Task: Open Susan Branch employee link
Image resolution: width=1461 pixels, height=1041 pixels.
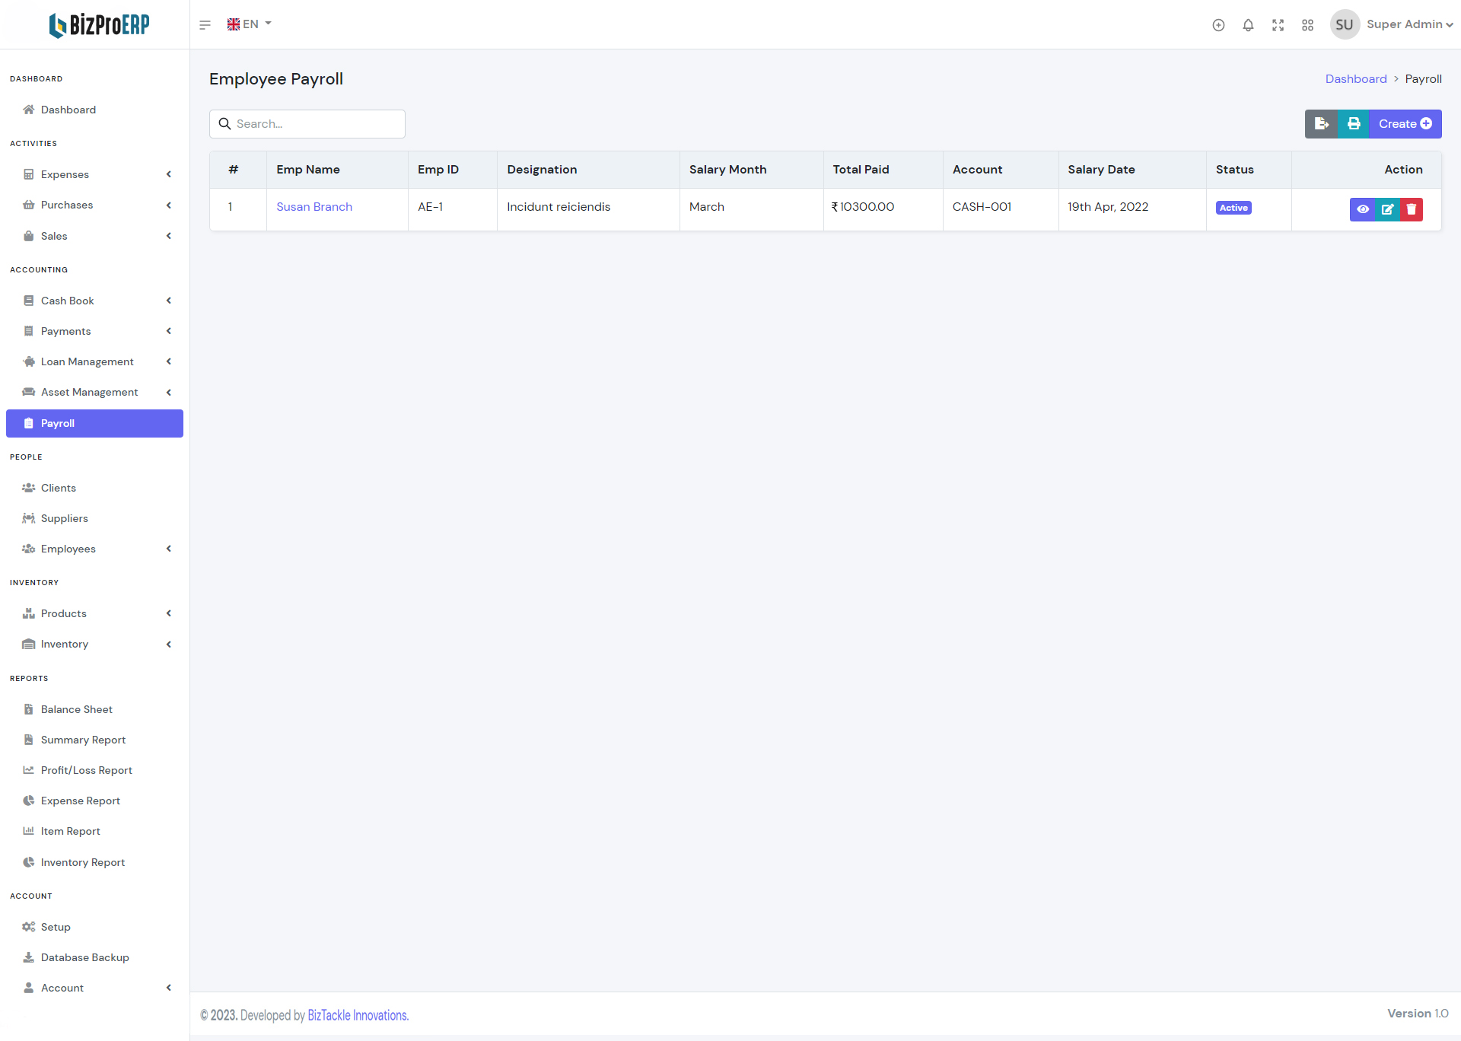Action: (x=314, y=207)
